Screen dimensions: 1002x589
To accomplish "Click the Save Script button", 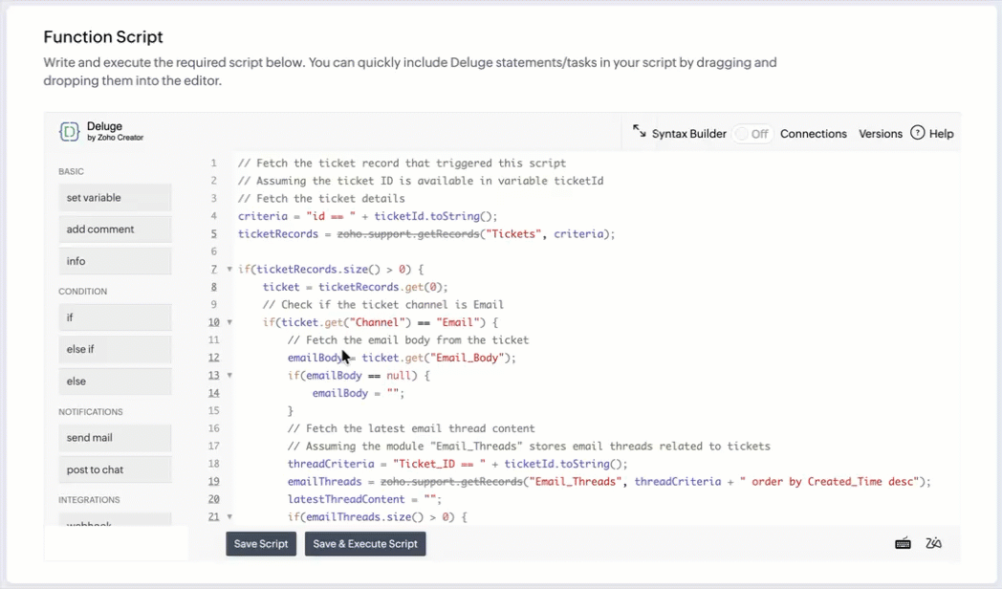I will pos(261,544).
